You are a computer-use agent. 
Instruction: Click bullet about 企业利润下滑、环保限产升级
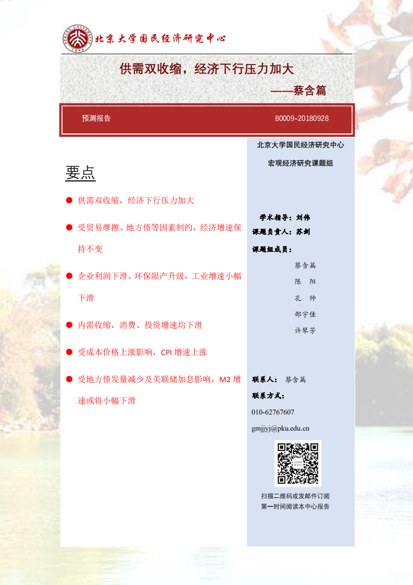point(159,287)
